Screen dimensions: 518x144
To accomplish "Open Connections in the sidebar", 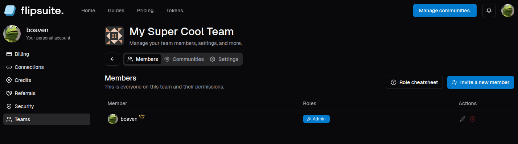I will click(47, 67).
